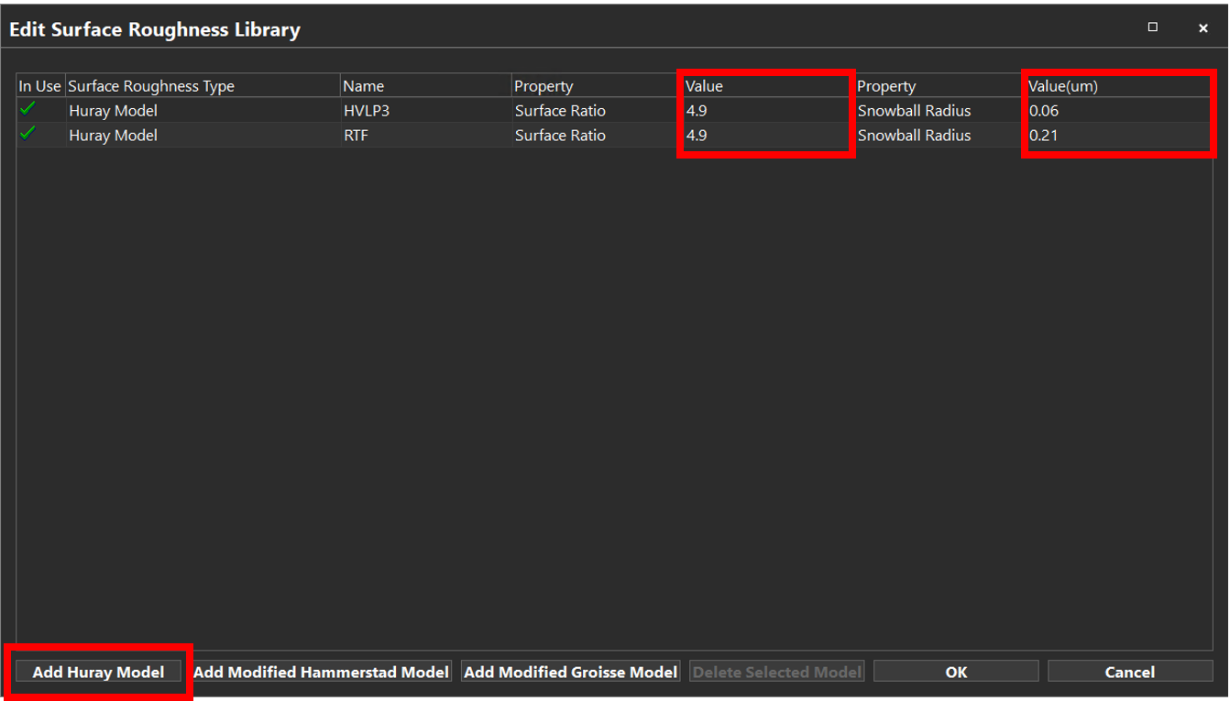Click the In Use column header
This screenshot has width=1230, height=701.
(x=40, y=86)
